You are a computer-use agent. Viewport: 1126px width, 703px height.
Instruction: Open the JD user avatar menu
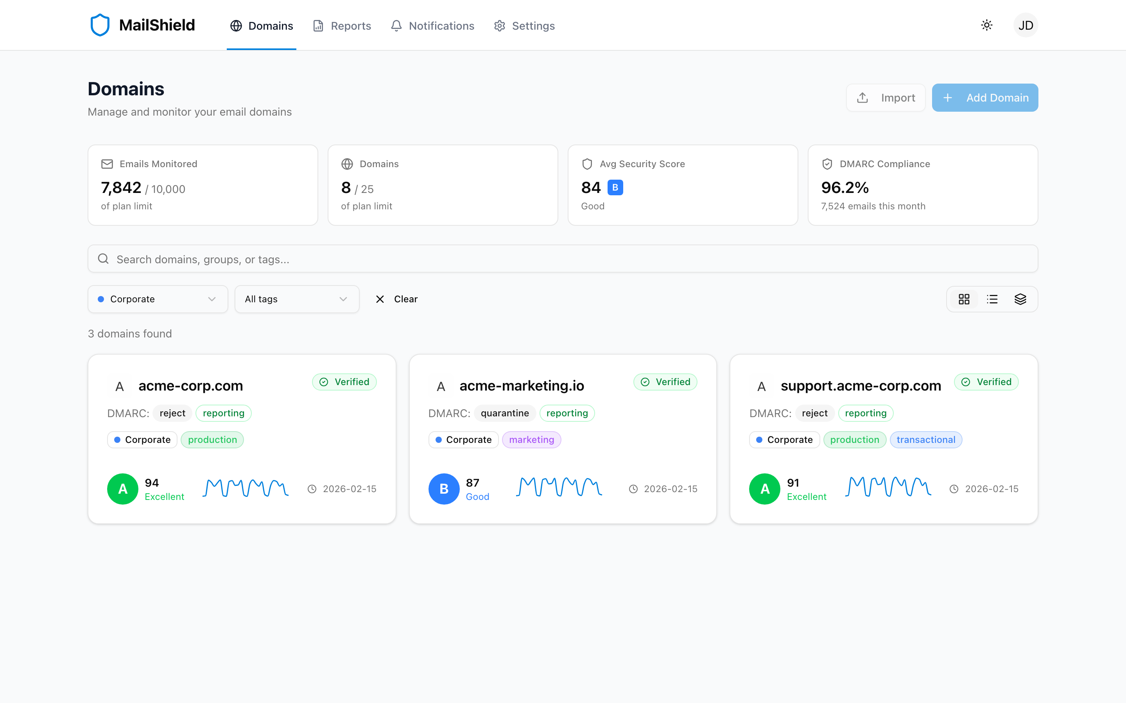[x=1026, y=25]
